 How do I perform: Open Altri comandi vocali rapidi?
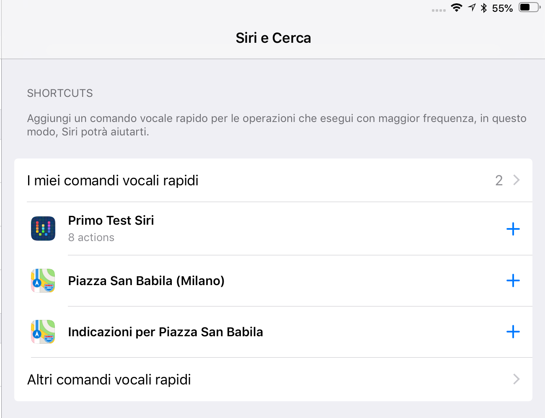tap(109, 380)
